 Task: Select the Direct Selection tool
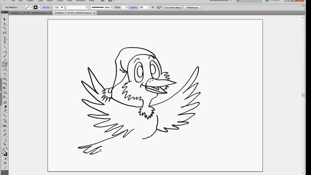[x=4, y=24]
